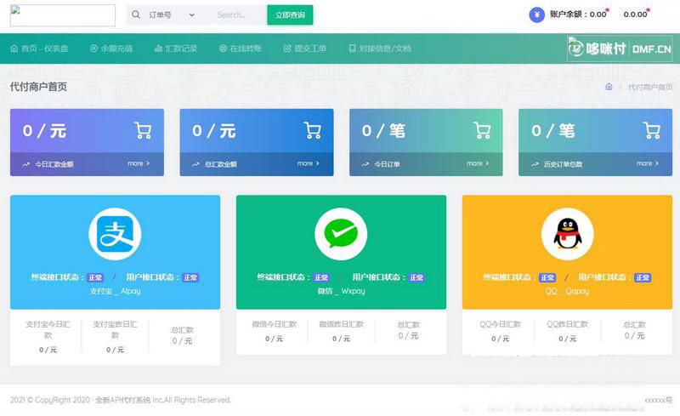Open the 首页 - 仪表盘 menu item
680x416 pixels.
click(39, 48)
